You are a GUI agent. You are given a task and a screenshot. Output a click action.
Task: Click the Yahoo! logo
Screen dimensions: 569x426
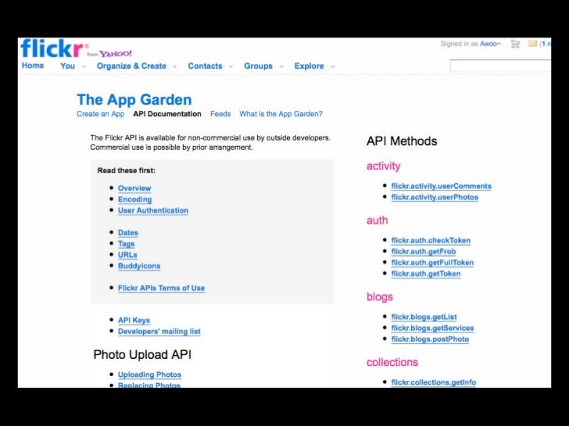[x=116, y=54]
